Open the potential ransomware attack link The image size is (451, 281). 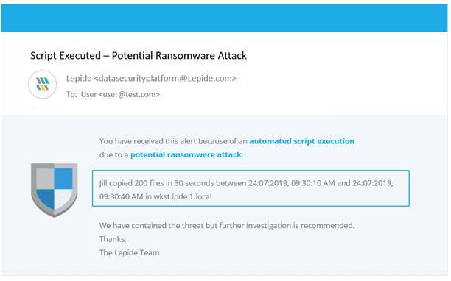coord(187,154)
